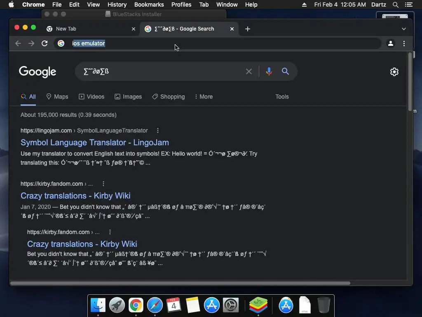Screen dimensions: 422x317
Task: Open System Preferences from the Dock
Action: [231, 305]
